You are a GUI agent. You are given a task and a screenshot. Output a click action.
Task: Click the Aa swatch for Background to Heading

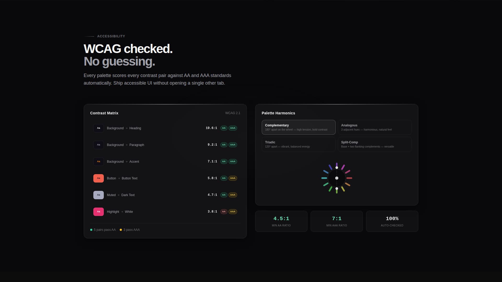(x=99, y=128)
